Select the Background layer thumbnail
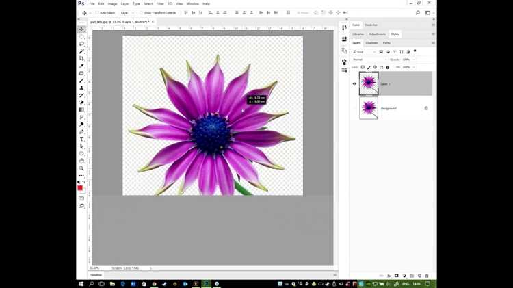513x288 pixels. coord(369,108)
